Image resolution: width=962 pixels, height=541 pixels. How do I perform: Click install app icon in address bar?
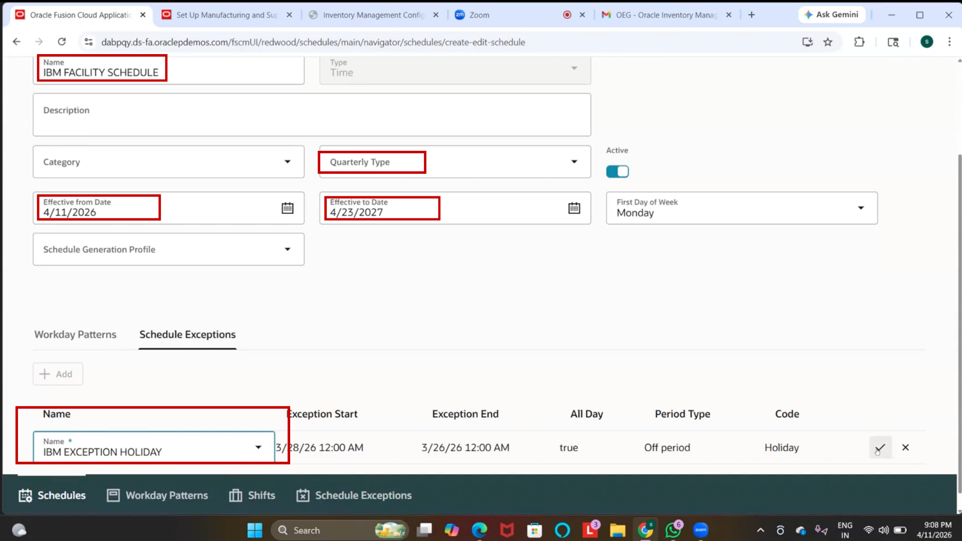[x=807, y=42]
